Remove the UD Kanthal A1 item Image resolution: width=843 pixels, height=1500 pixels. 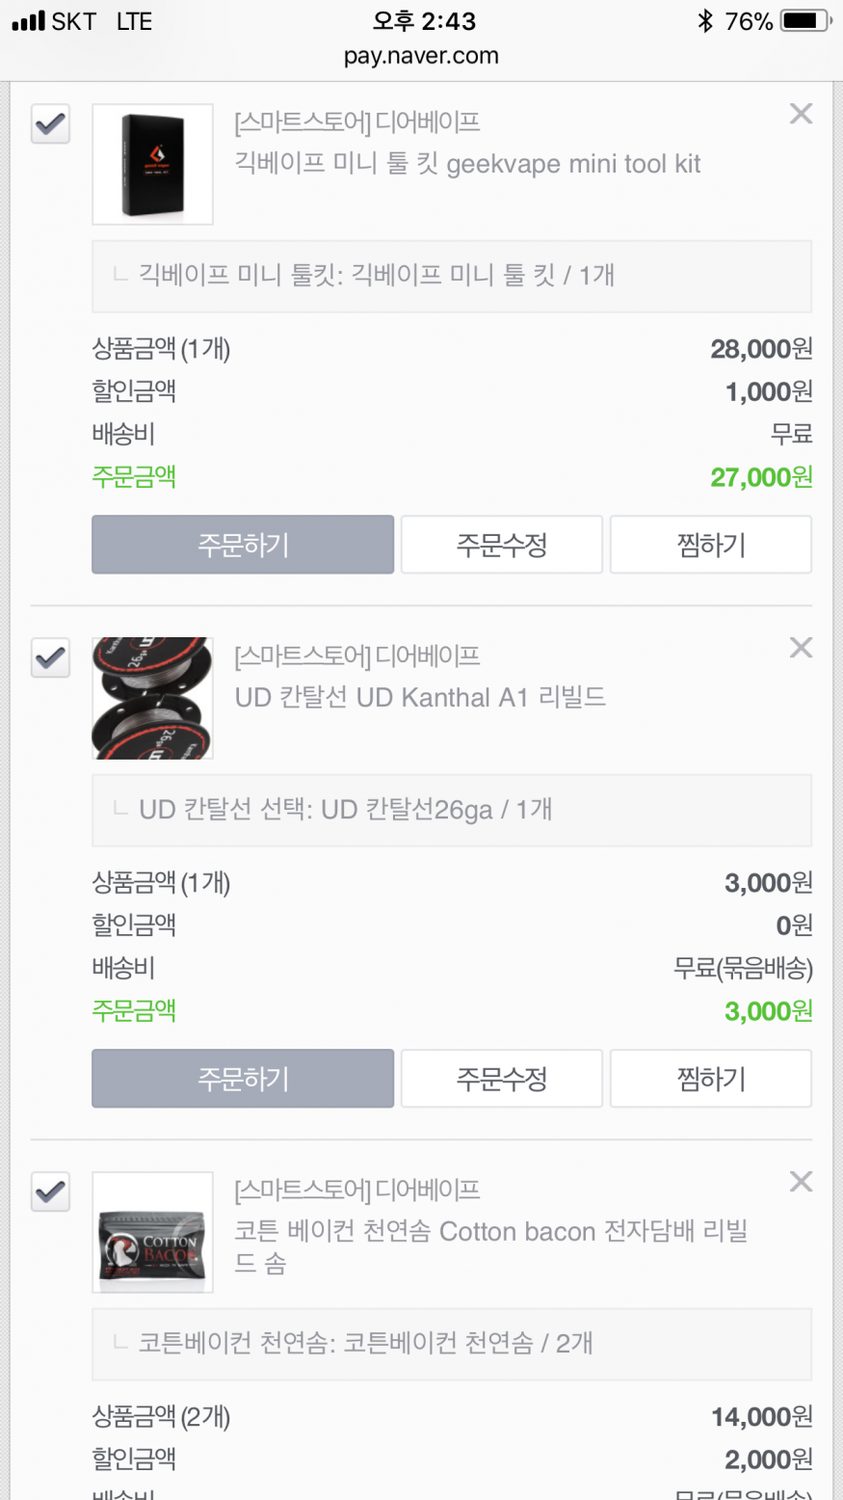point(801,648)
